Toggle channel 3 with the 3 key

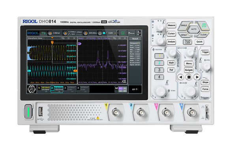159,70
